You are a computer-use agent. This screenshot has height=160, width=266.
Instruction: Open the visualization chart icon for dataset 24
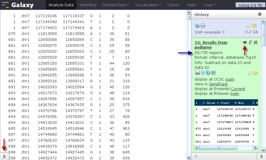(214, 73)
